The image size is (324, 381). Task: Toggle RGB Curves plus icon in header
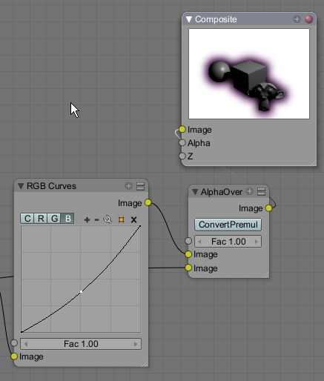point(128,186)
